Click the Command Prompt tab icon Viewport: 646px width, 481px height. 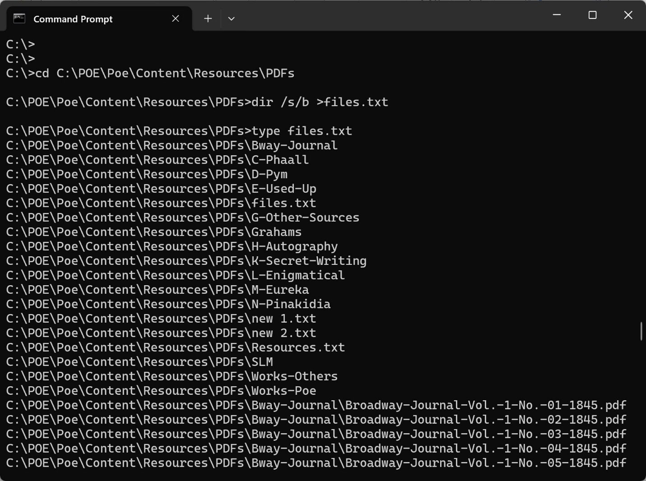click(x=19, y=18)
